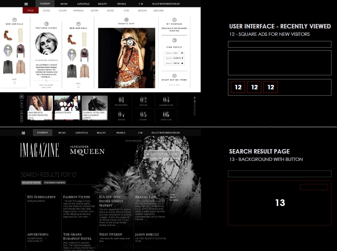Screen dimensions: 337x251
Task: Open Music on the search results page navbar
Action: click(x=62, y=133)
